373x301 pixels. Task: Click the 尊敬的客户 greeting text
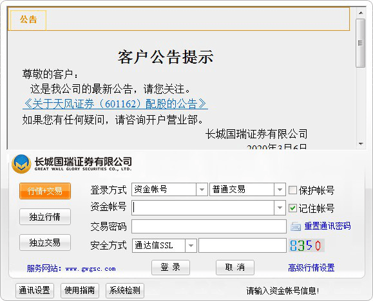pyautogui.click(x=50, y=74)
